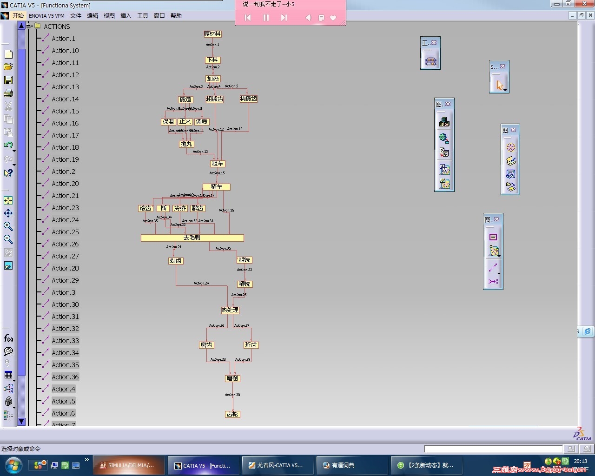
Task: Switch to 有道词典 taskbar window
Action: pos(352,465)
